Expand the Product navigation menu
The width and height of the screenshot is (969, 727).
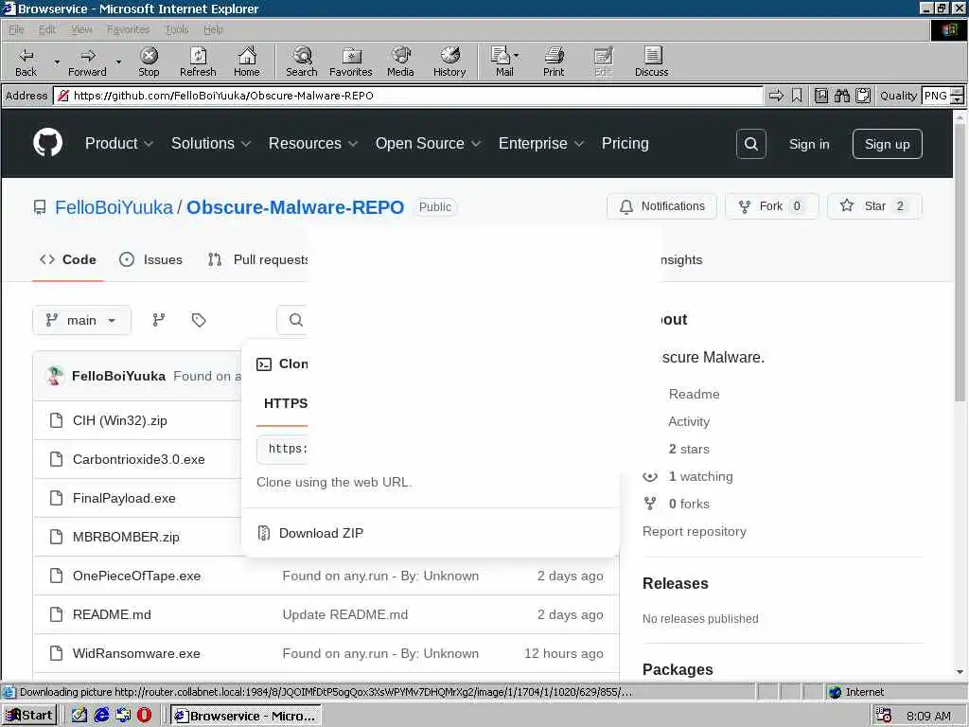(x=118, y=144)
